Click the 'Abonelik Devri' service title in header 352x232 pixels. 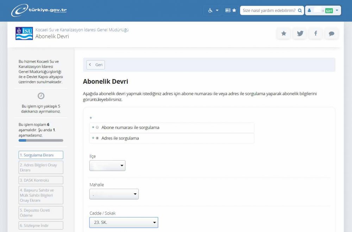[x=52, y=36]
